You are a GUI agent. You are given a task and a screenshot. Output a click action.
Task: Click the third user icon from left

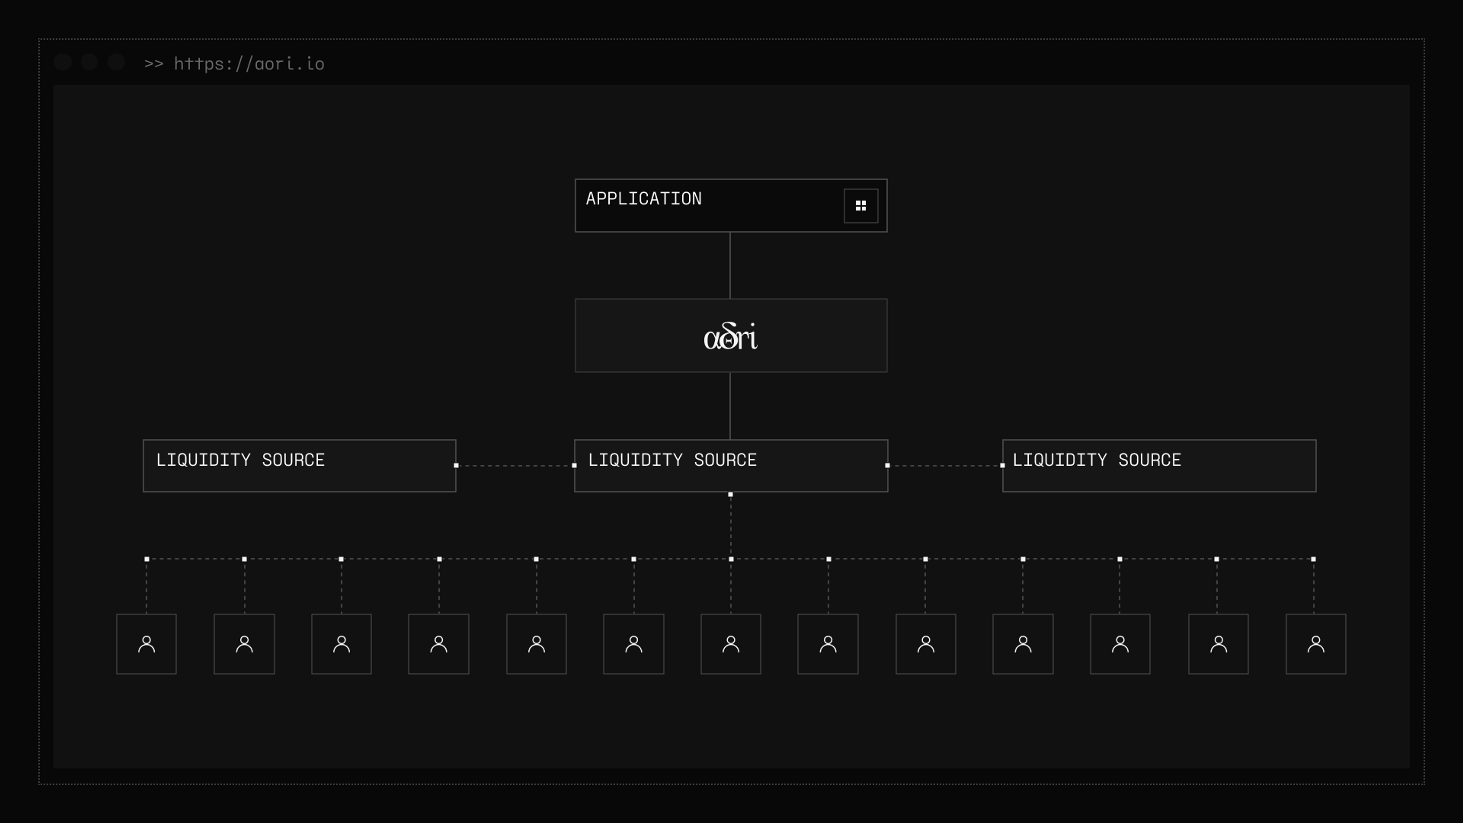tap(341, 644)
